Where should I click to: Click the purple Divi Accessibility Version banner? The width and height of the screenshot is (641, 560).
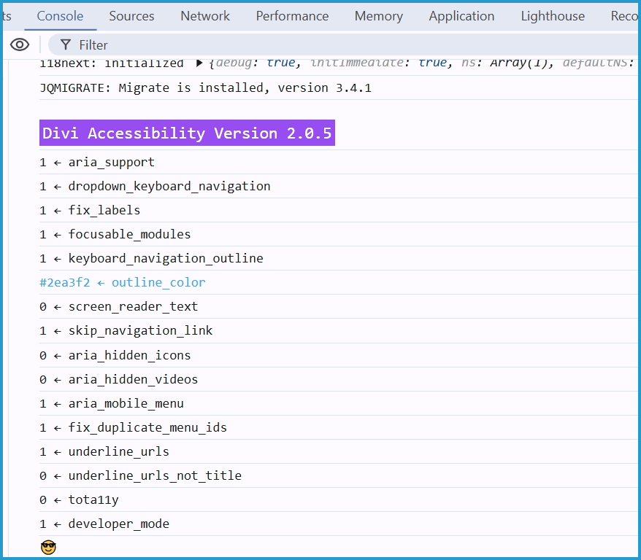[187, 133]
